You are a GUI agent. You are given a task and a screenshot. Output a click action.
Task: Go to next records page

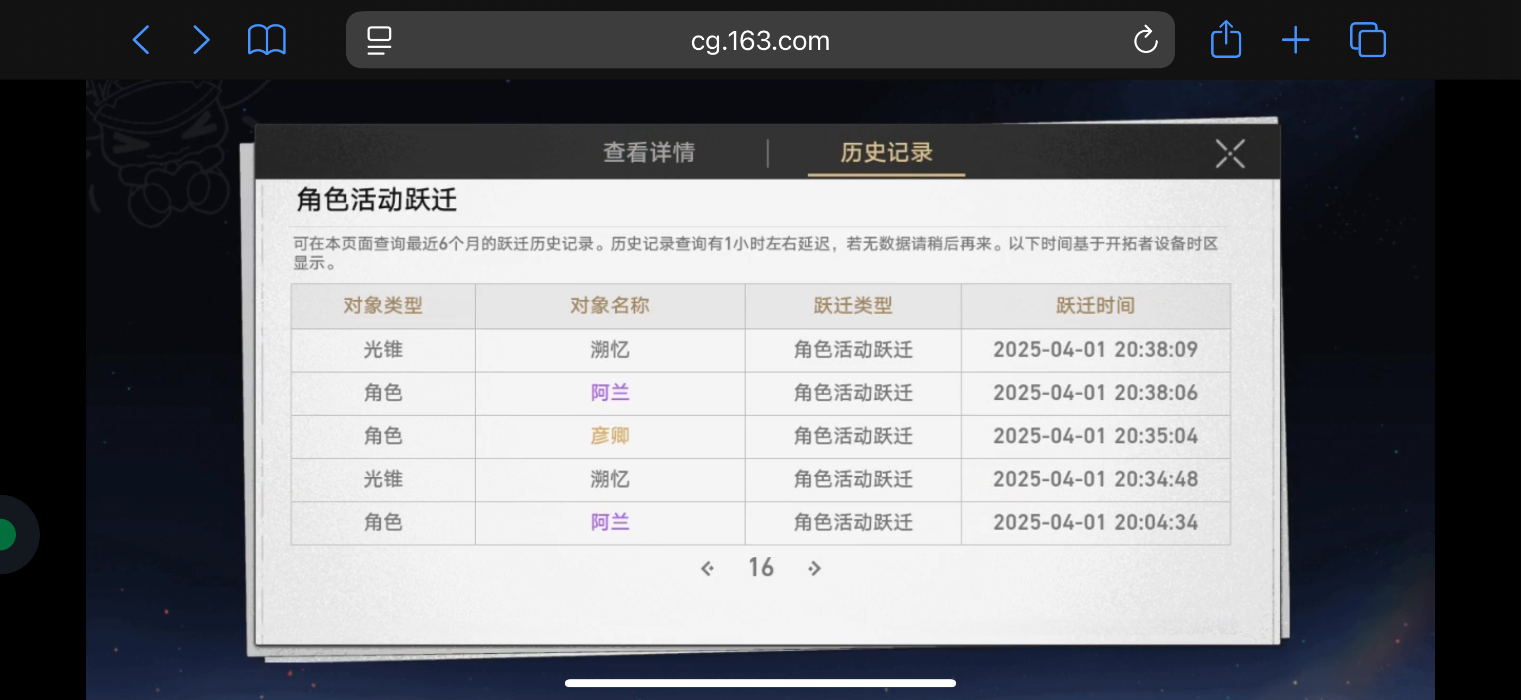(814, 568)
